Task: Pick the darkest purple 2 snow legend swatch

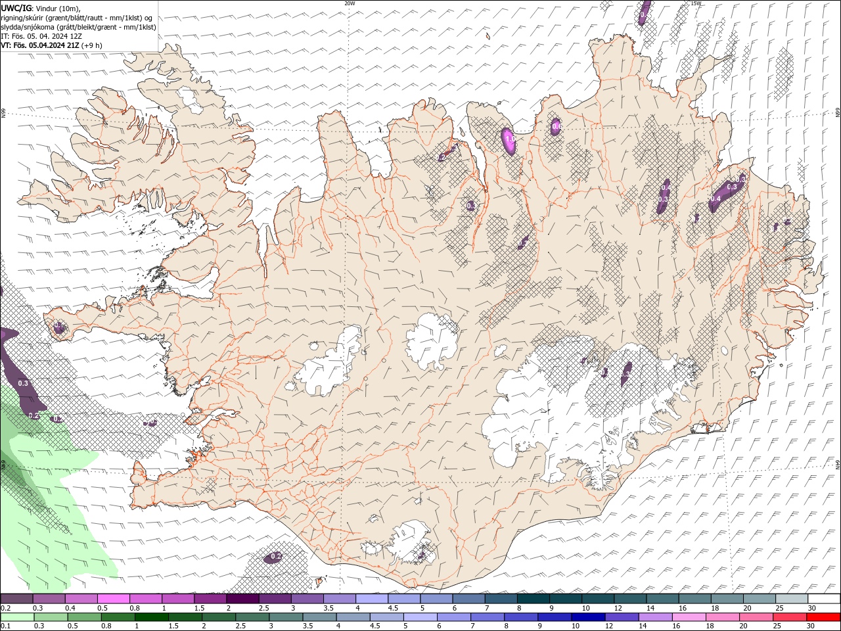Action: tap(242, 599)
